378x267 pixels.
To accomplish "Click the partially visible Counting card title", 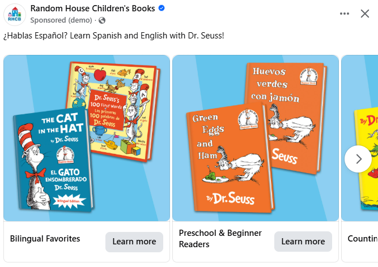I will (363, 239).
